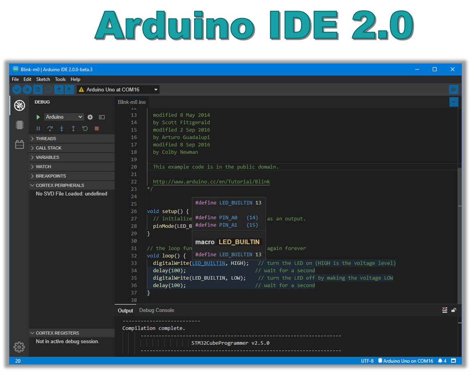
Task: Open the Sketch menu
Action: (43, 79)
